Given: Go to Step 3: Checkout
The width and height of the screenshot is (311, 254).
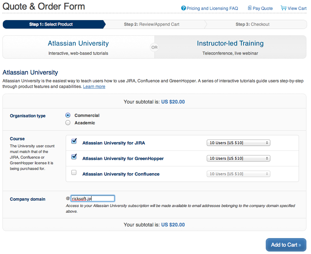Looking at the screenshot, I should pos(252,24).
